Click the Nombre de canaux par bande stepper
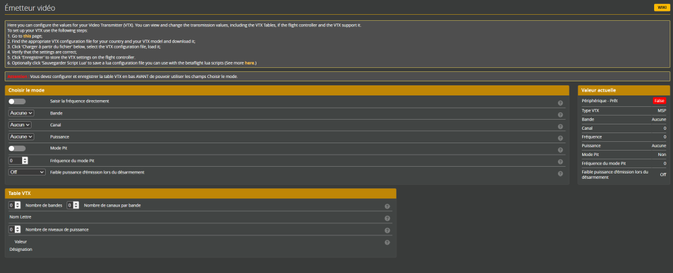Screen dimensions: 673x273 point(73,205)
